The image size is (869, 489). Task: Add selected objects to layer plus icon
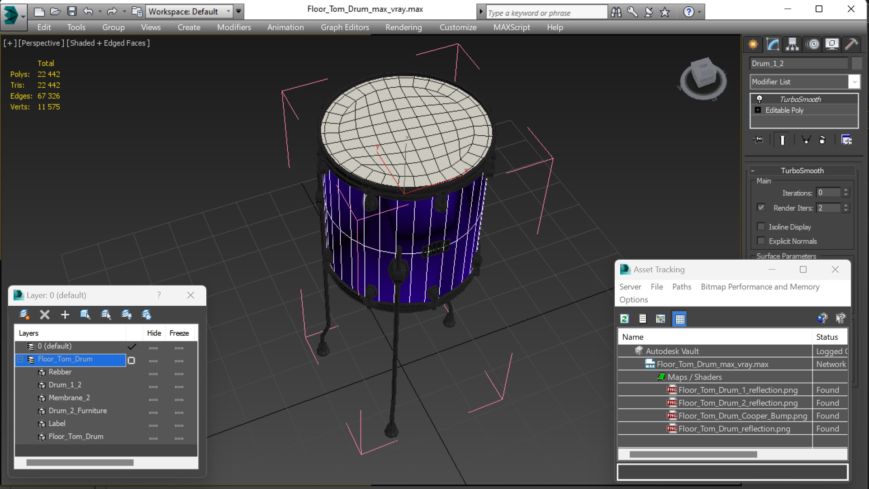point(65,314)
